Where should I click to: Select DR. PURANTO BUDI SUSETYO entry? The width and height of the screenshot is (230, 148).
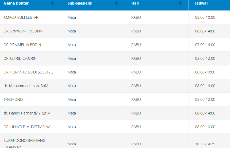(29, 72)
